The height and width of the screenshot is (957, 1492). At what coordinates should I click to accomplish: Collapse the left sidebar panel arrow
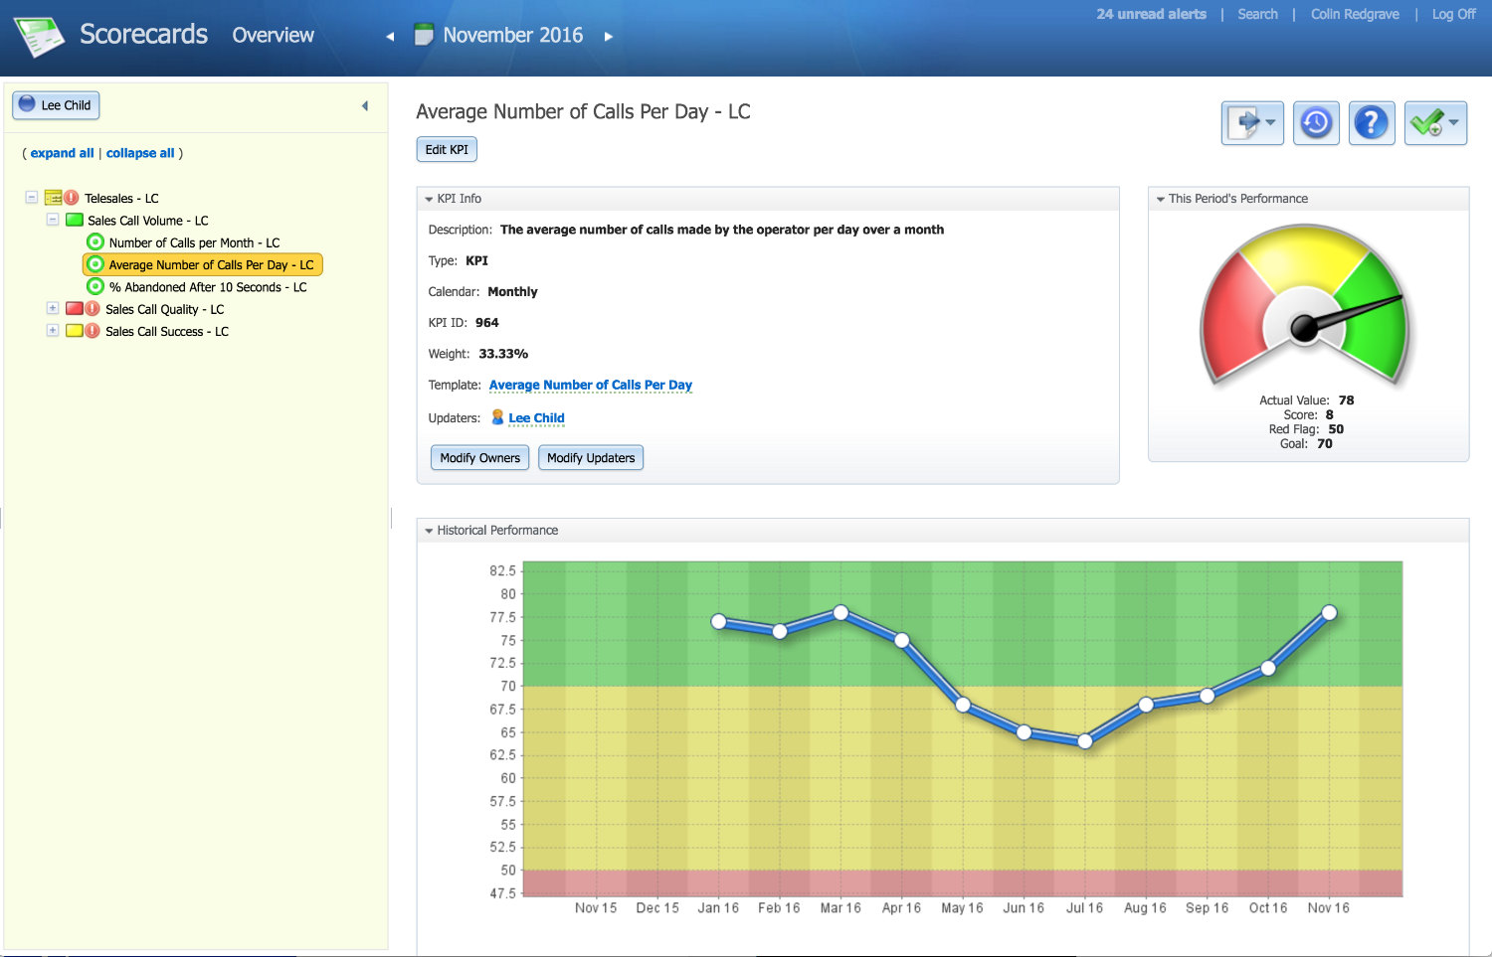tap(365, 105)
